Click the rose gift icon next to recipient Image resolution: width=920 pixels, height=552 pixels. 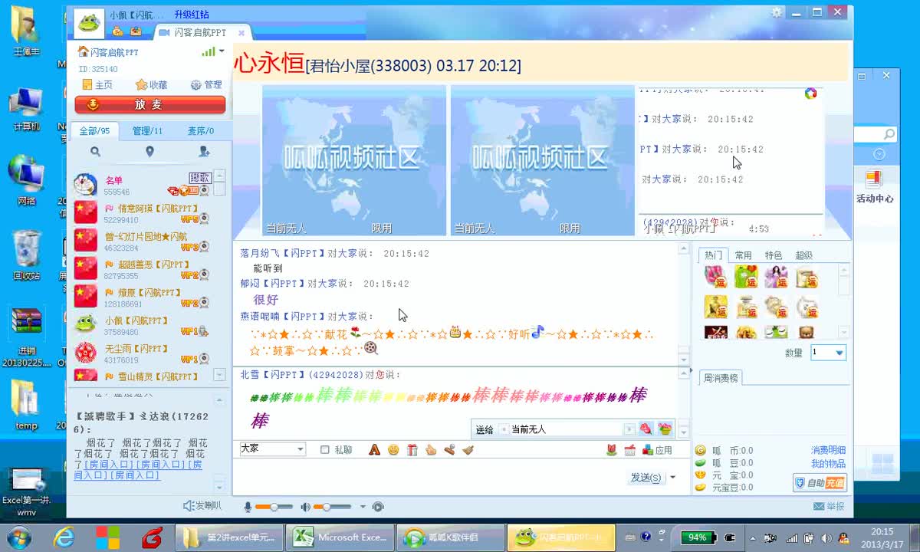point(646,429)
